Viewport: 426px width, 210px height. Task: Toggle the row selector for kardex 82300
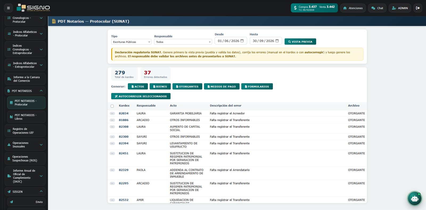coord(112,137)
